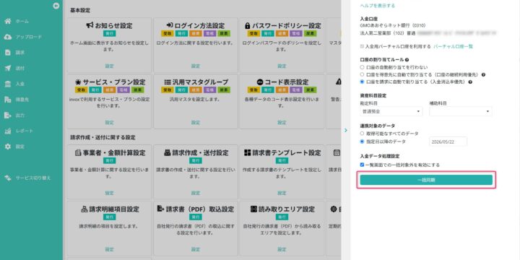Click scan icon of 読み取りエリア設定
The height and width of the screenshot is (260, 520).
[253, 209]
